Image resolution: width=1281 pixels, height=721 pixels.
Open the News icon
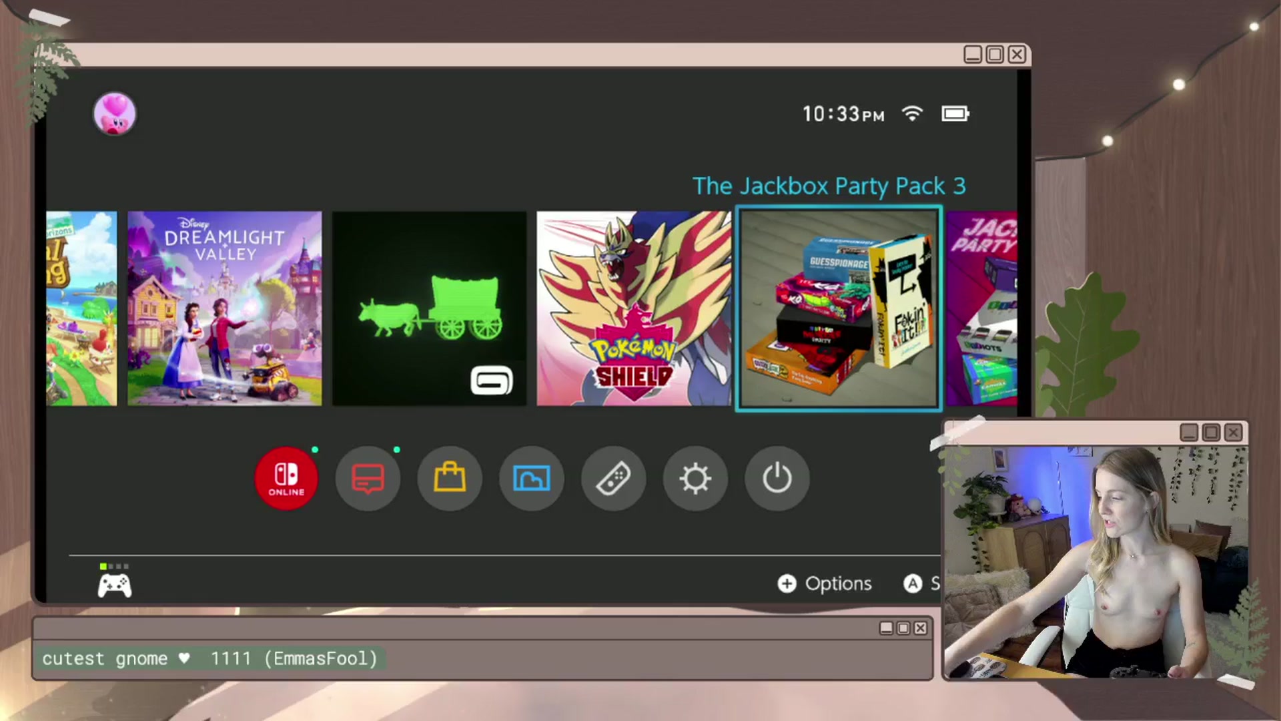368,478
